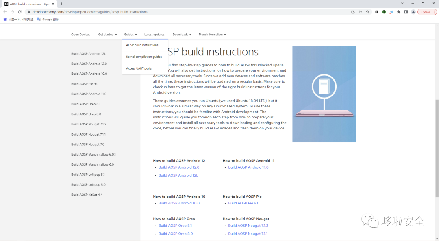This screenshot has height=241, width=439.
Task: Close the AOSP build instructions tab
Action: (53, 4)
